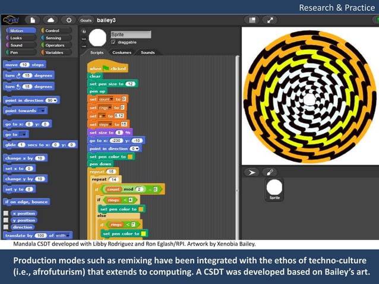Switch to the Costumes tab
The height and width of the screenshot is (284, 379).
coord(122,52)
